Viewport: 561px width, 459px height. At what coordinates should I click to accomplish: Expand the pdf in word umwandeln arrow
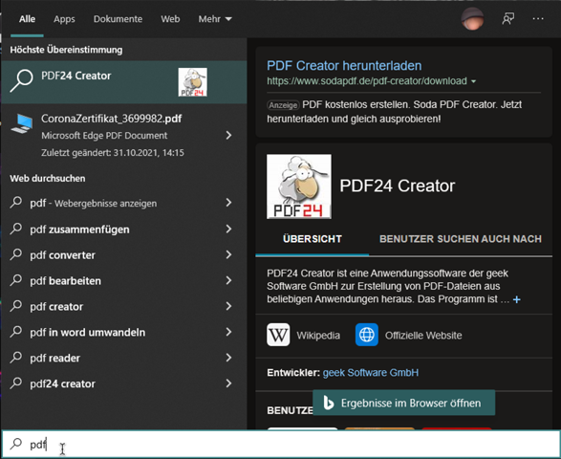click(228, 332)
